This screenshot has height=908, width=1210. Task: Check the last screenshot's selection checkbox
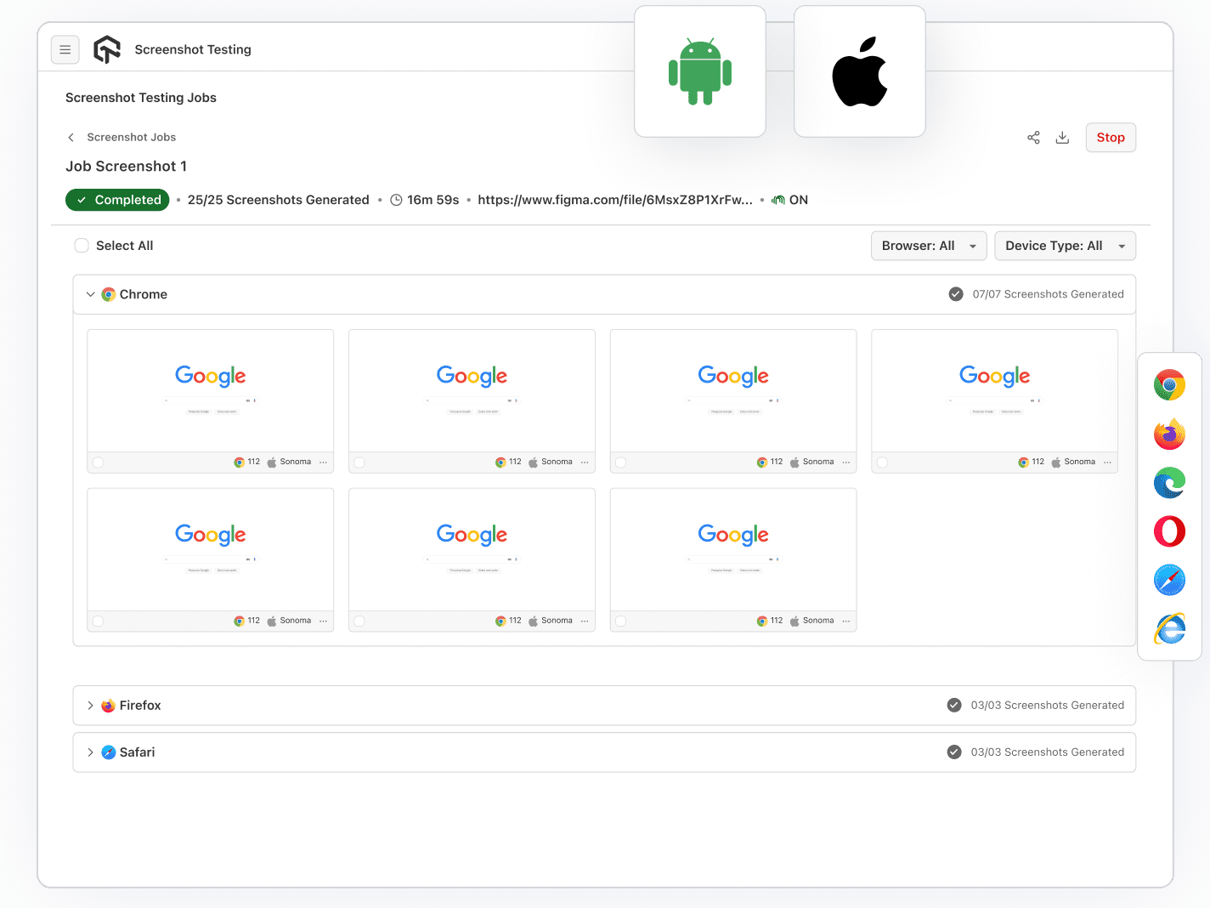pos(621,621)
